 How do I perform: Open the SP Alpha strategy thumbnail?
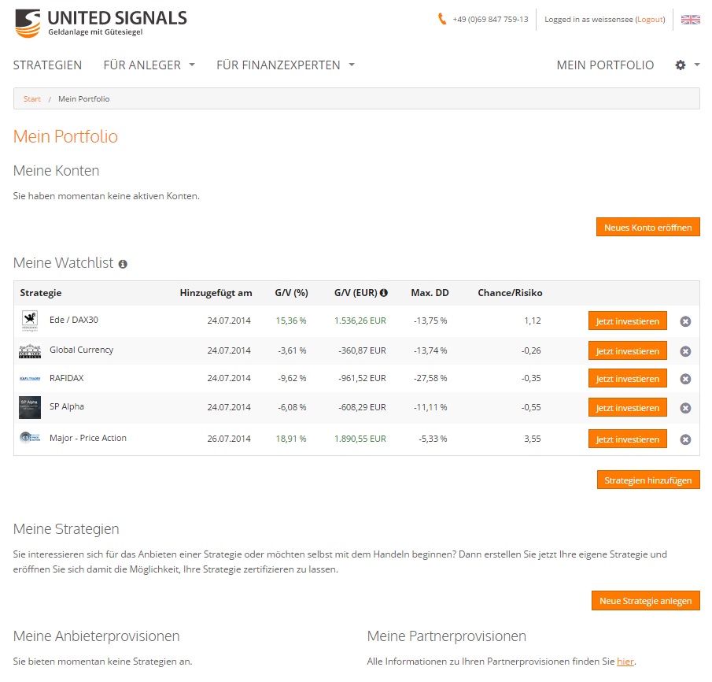30,407
